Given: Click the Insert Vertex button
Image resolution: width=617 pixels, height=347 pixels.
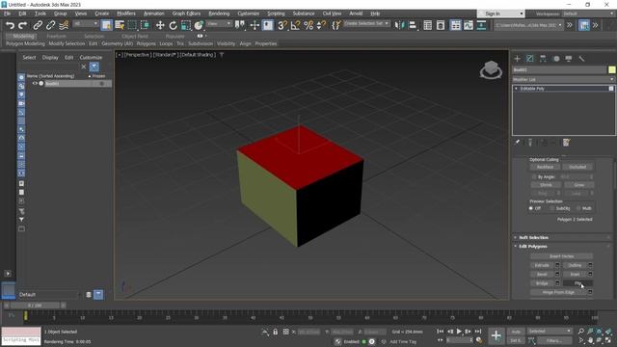Looking at the screenshot, I should click(x=561, y=256).
